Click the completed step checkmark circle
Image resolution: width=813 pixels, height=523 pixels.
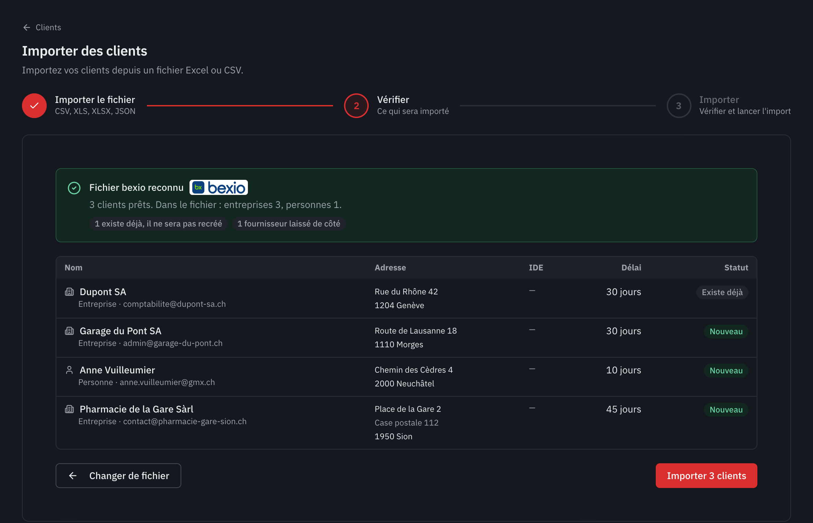(x=34, y=106)
